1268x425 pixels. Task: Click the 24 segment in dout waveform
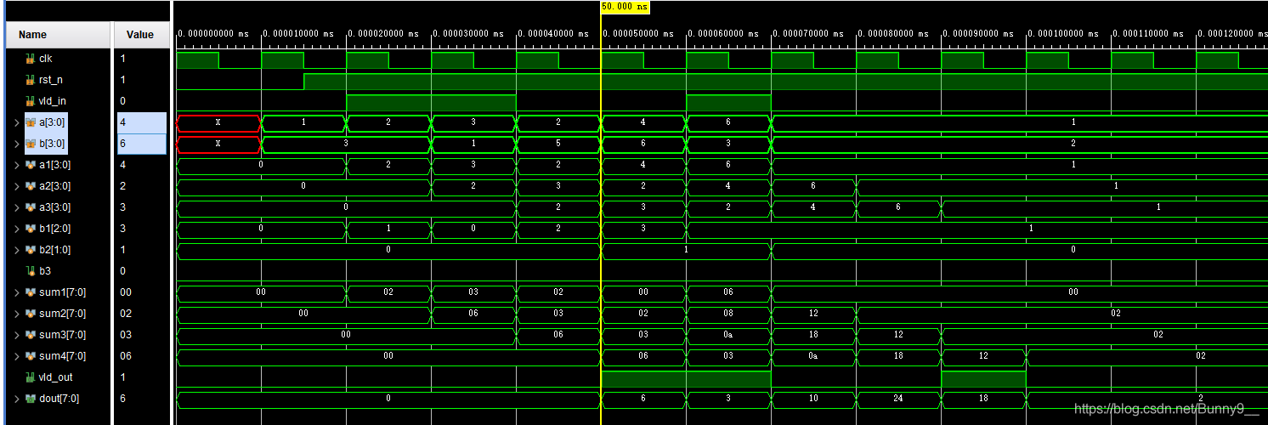898,399
